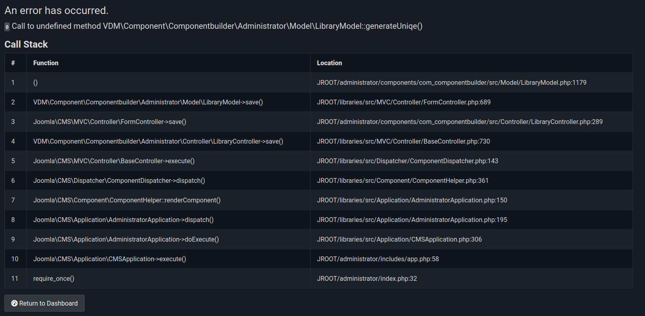Select the LibraryModel->save() function cell

point(168,102)
